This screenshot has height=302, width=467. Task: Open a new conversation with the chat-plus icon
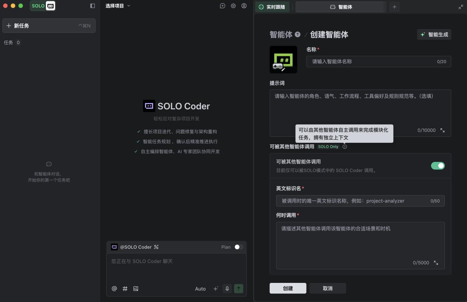222,6
